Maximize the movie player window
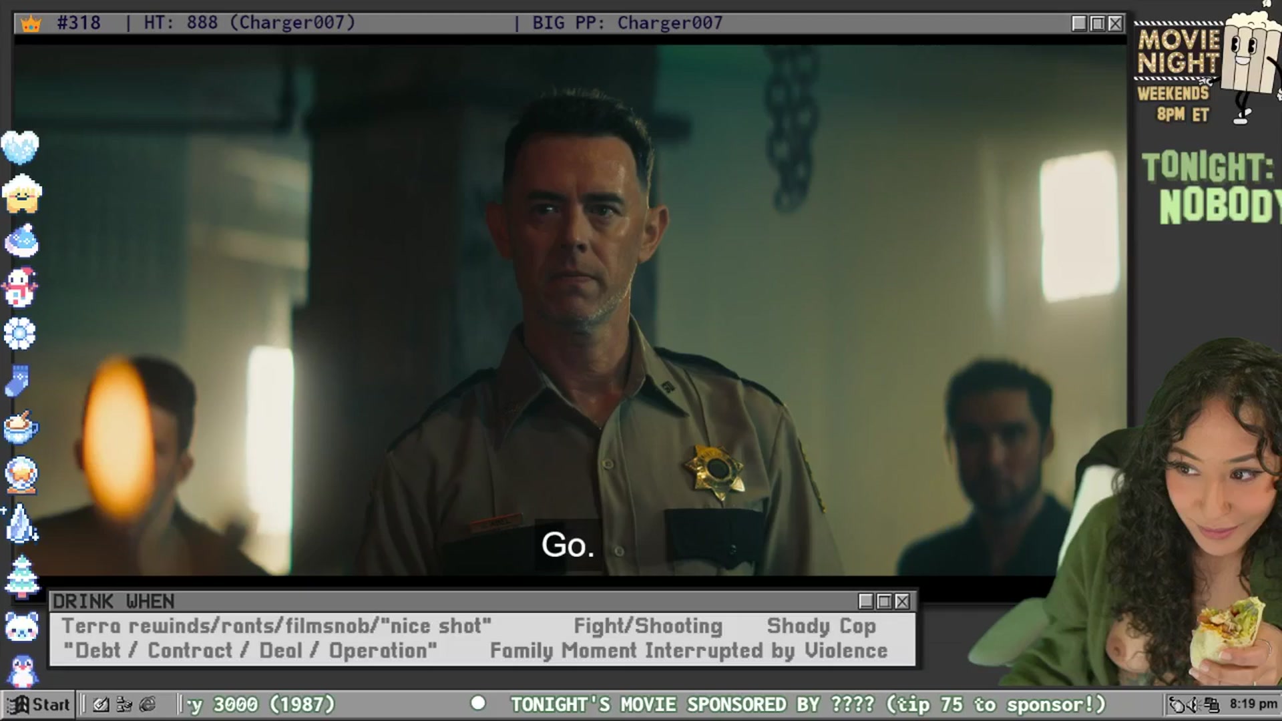The height and width of the screenshot is (721, 1282). tap(1097, 23)
